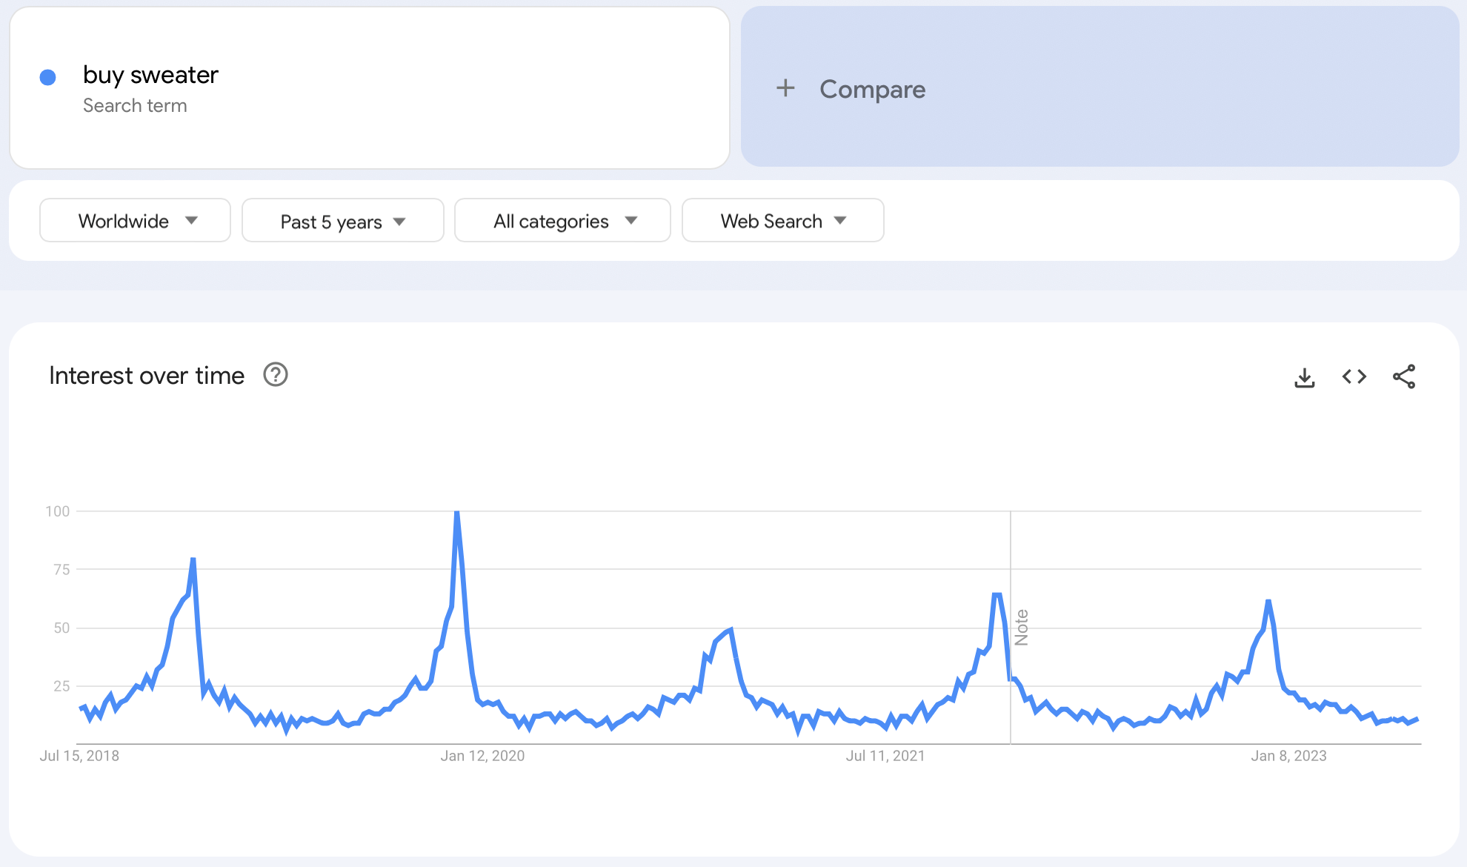1467x867 pixels.
Task: Click the Note marker on the chart
Action: [1021, 628]
